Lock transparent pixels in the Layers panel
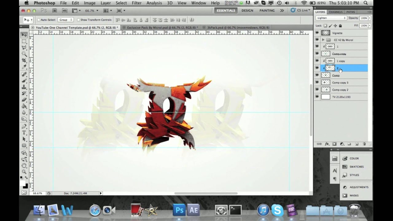This screenshot has width=393, height=221. pyautogui.click(x=325, y=26)
